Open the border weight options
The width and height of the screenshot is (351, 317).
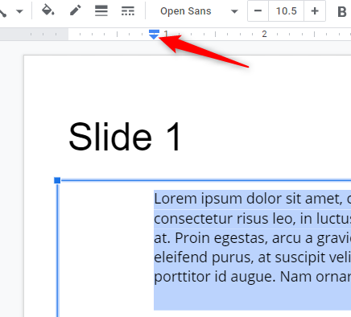coord(101,11)
